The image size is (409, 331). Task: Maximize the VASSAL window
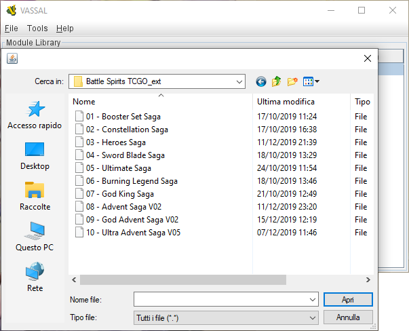pyautogui.click(x=362, y=10)
